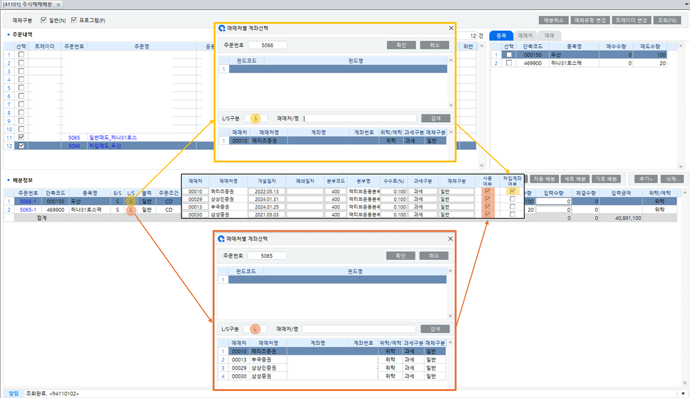Viewport: 690px width, 398px height.
Task: Click the L/S구분 field showing L
Action: pos(255,329)
